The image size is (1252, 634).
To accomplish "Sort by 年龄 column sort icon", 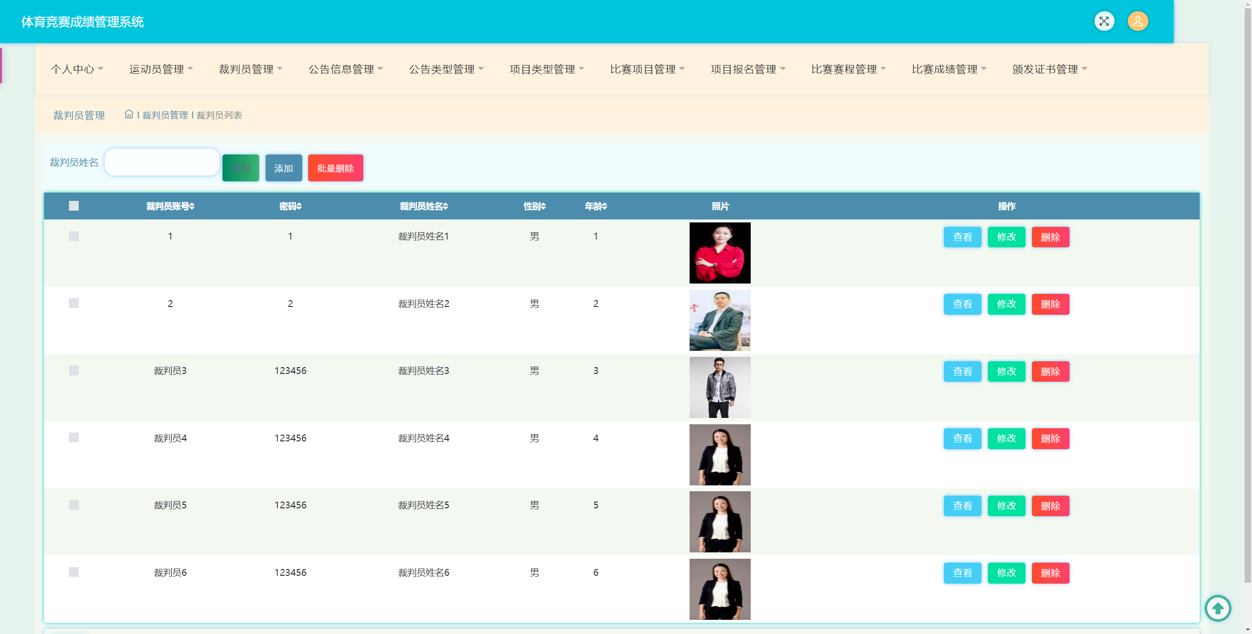I will point(605,206).
